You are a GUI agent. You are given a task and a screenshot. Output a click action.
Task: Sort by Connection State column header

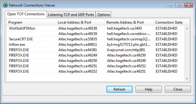[x=169, y=22]
